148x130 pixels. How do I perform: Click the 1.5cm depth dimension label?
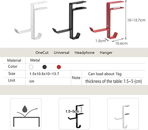click(x=101, y=41)
